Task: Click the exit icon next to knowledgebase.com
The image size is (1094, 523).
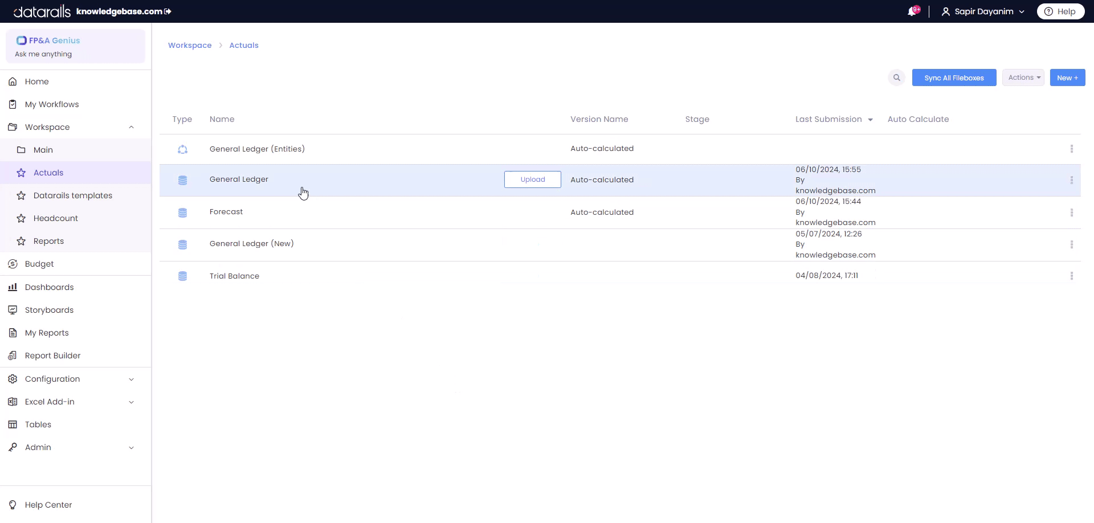Action: tap(168, 11)
